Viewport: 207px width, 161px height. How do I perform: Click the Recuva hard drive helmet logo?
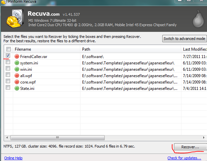point(15,18)
